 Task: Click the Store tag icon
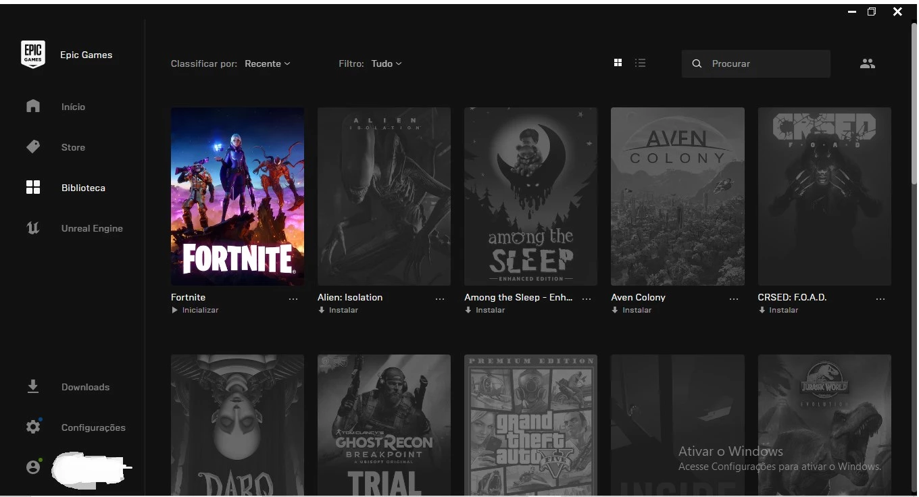point(33,147)
